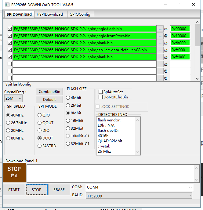Image resolution: width=203 pixels, height=210 pixels.
Task: Click the STOP button next to START
Action: point(37,190)
